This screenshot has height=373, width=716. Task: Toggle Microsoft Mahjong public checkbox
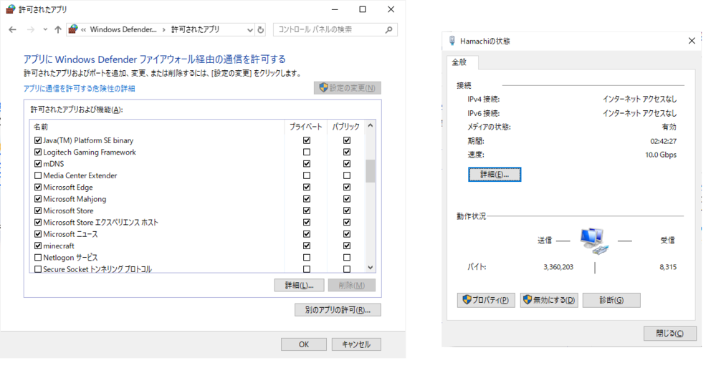pos(347,199)
